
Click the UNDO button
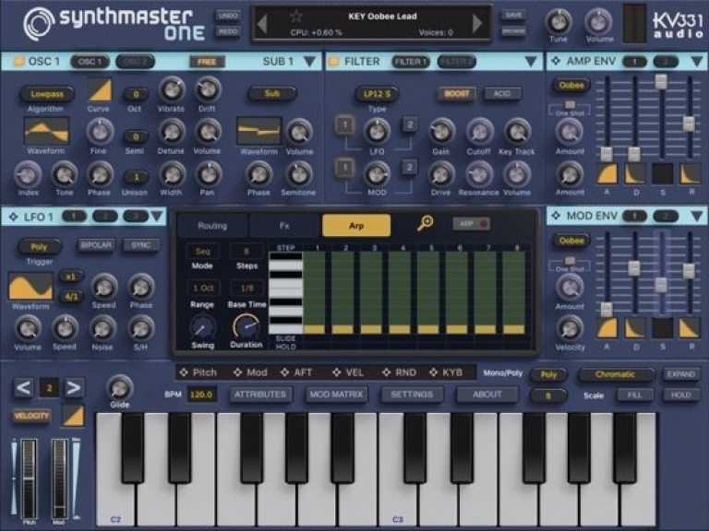[x=228, y=16]
